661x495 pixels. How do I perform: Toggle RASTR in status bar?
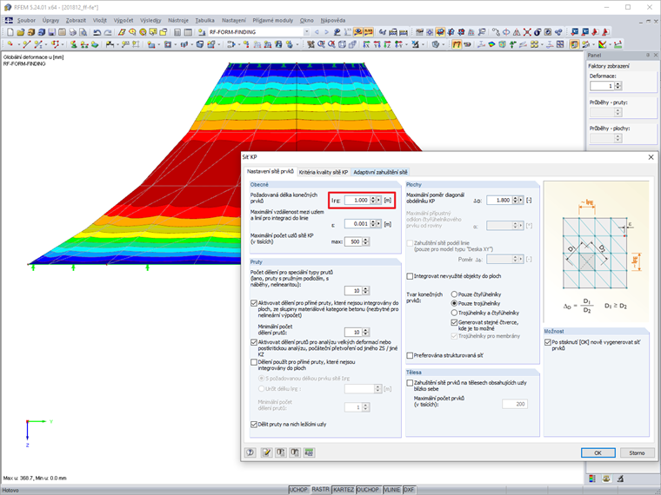pos(320,490)
